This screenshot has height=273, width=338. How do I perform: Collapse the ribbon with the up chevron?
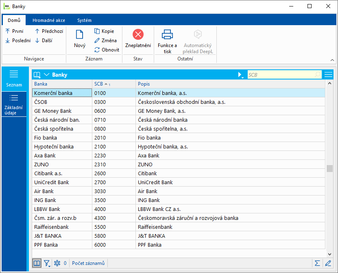332,60
